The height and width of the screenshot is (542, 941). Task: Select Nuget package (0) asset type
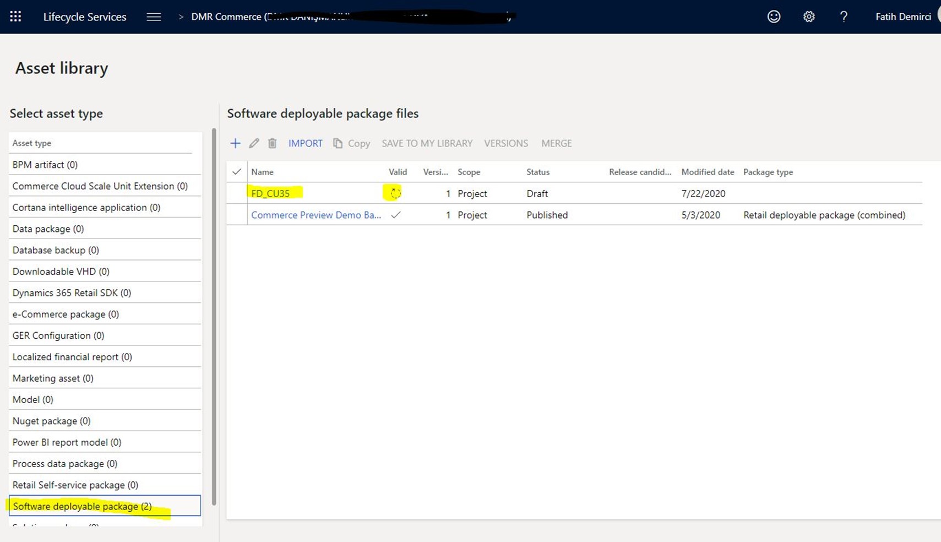[x=105, y=421]
